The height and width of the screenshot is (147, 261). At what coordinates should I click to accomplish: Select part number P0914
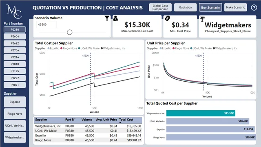pyautogui.click(x=15, y=57)
